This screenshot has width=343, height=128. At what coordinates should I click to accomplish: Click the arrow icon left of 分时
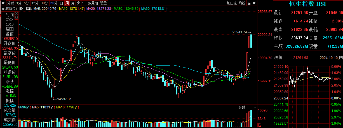coord(4,3)
